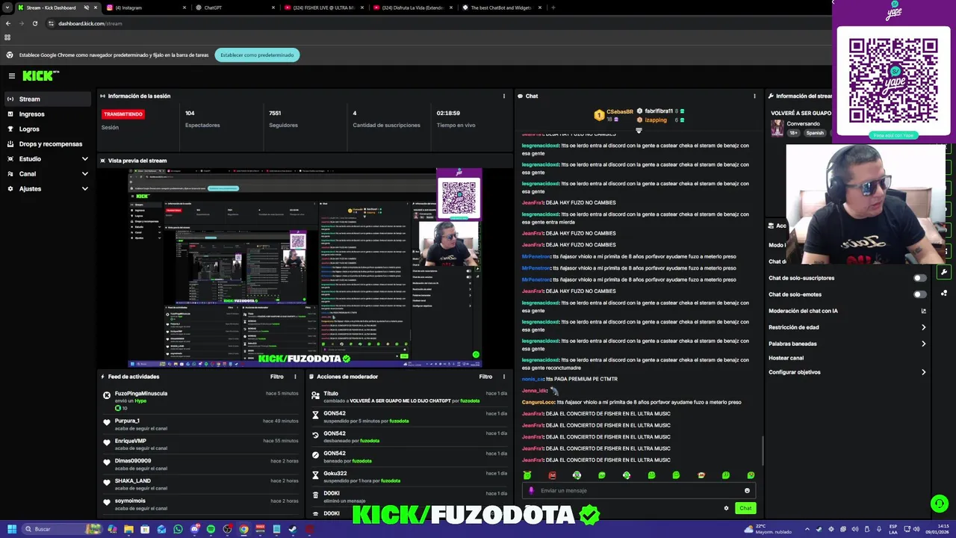The image size is (956, 538).
Task: Open WhatsApp from the taskbar
Action: click(x=178, y=529)
